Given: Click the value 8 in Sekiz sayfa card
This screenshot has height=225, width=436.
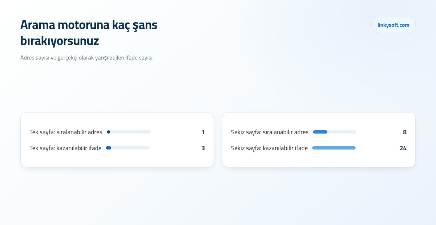Looking at the screenshot, I should tap(405, 132).
